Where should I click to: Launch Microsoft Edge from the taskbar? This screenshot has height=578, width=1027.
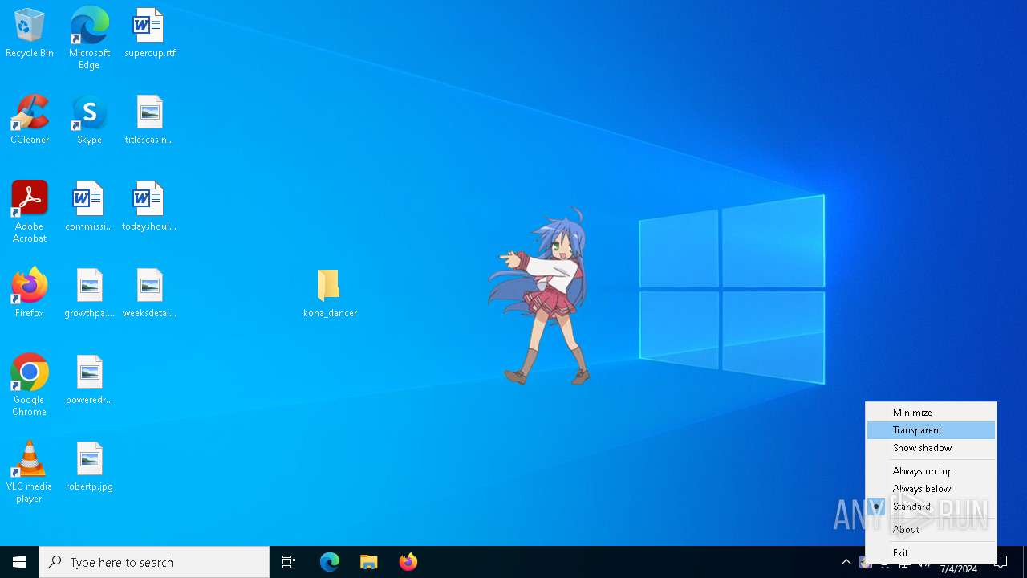330,562
